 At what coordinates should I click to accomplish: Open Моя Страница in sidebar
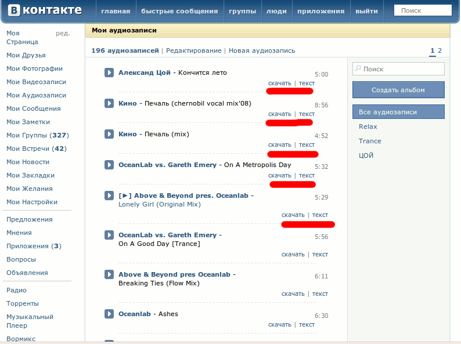tap(22, 38)
